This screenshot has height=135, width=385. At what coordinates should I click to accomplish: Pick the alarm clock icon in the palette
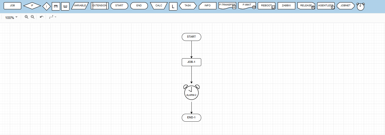(361, 7)
